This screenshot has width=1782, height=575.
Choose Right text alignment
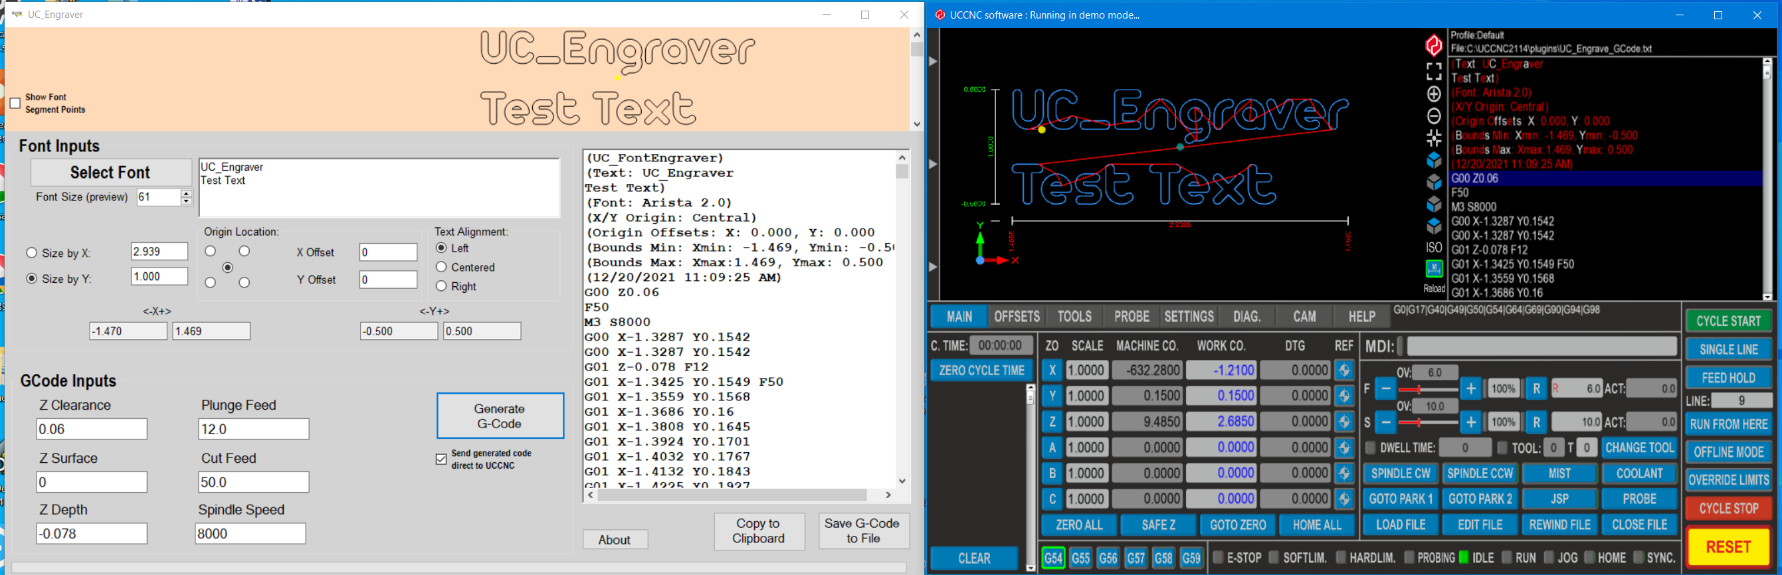click(x=441, y=286)
